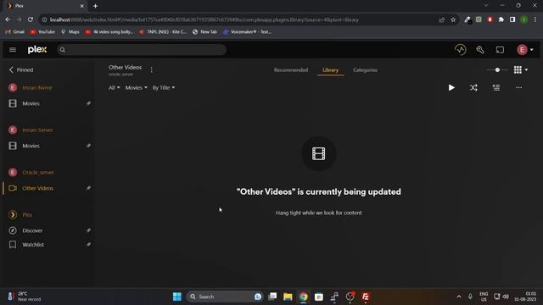Select Plex source in sidebar
543x305 pixels.
27,214
